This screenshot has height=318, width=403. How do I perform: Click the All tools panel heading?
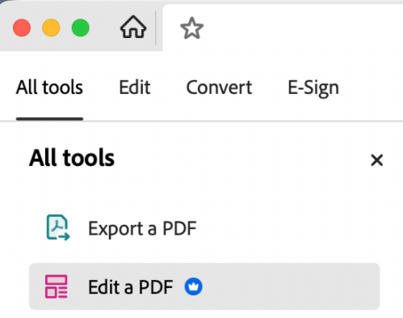[72, 158]
